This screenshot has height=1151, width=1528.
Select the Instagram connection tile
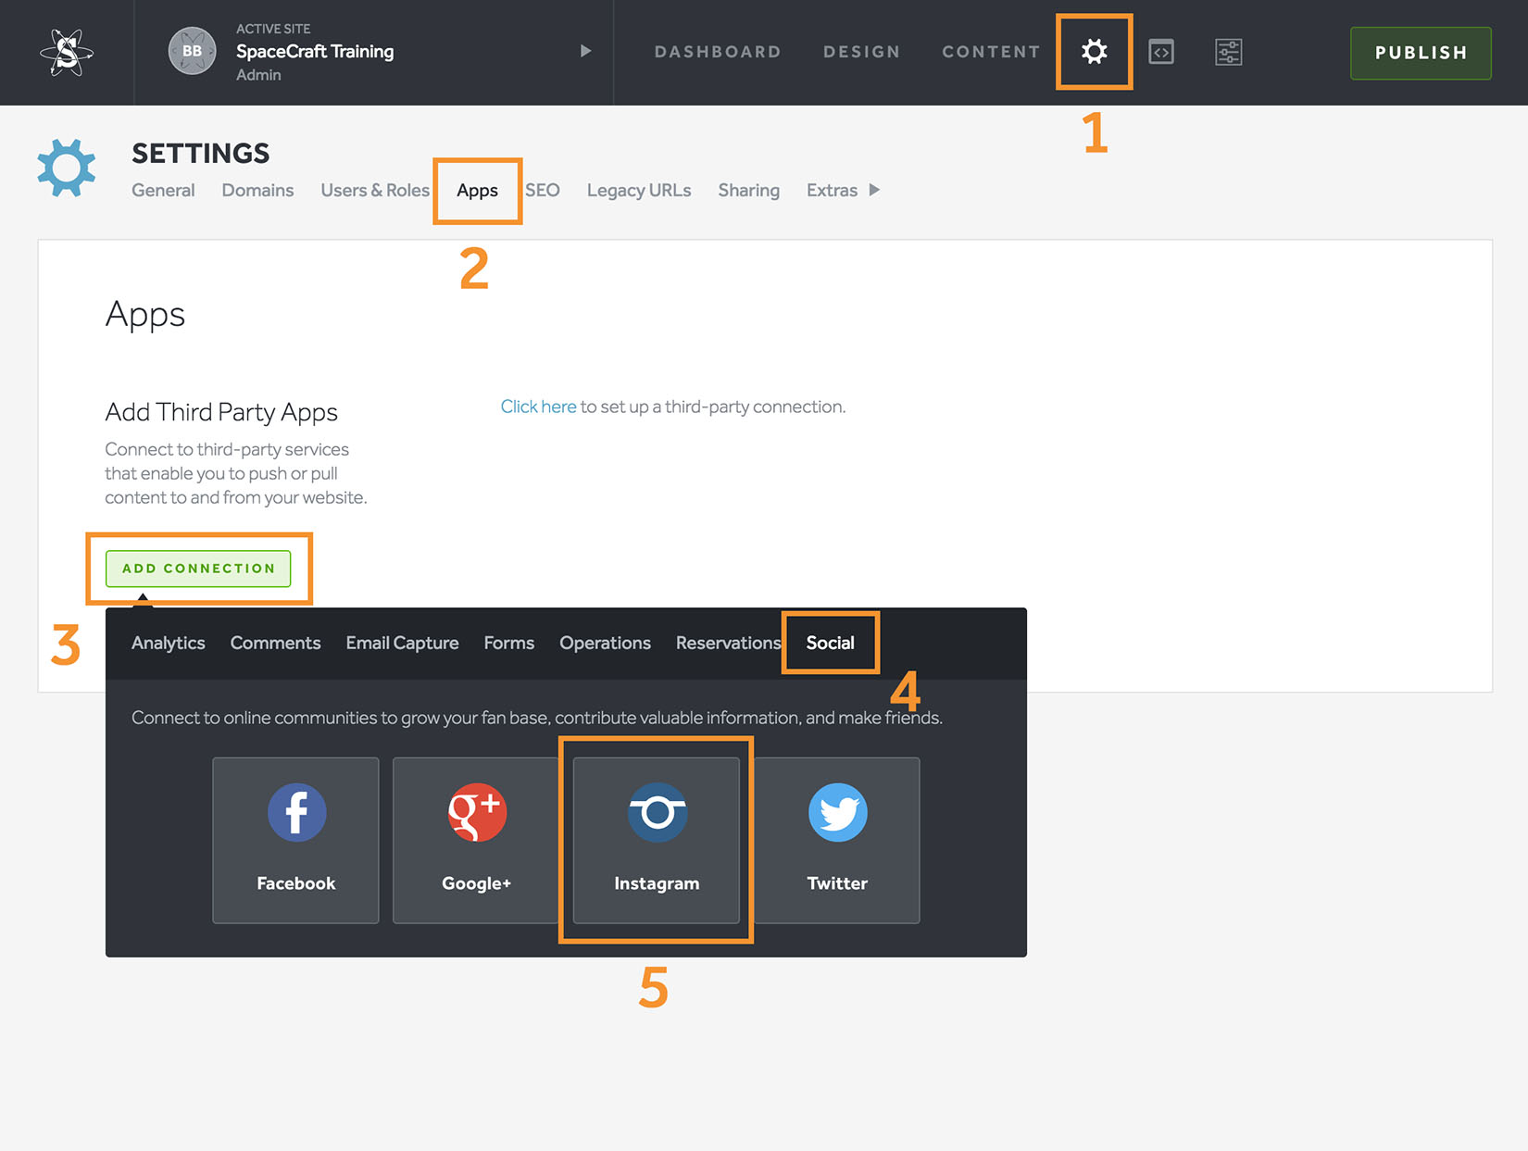657,840
